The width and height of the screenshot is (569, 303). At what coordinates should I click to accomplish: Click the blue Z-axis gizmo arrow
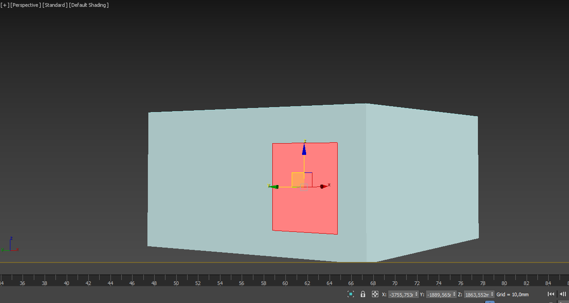(304, 149)
